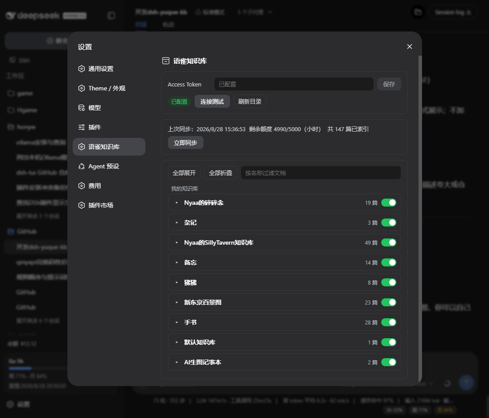Screen dimensions: 489x418
Task: Expand the 狒狒 row arrow
Action: 177,282
